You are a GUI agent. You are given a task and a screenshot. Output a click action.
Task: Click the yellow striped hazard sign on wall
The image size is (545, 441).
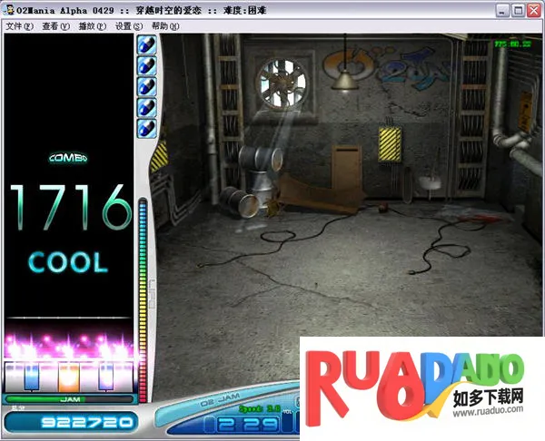[x=390, y=142]
